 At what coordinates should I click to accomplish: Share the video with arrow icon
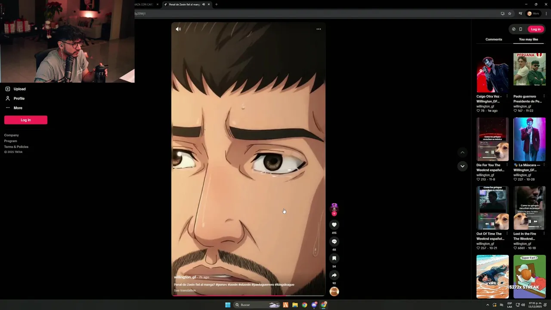click(x=334, y=275)
